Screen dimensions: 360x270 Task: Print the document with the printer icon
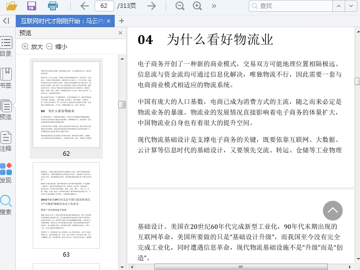coord(53,6)
